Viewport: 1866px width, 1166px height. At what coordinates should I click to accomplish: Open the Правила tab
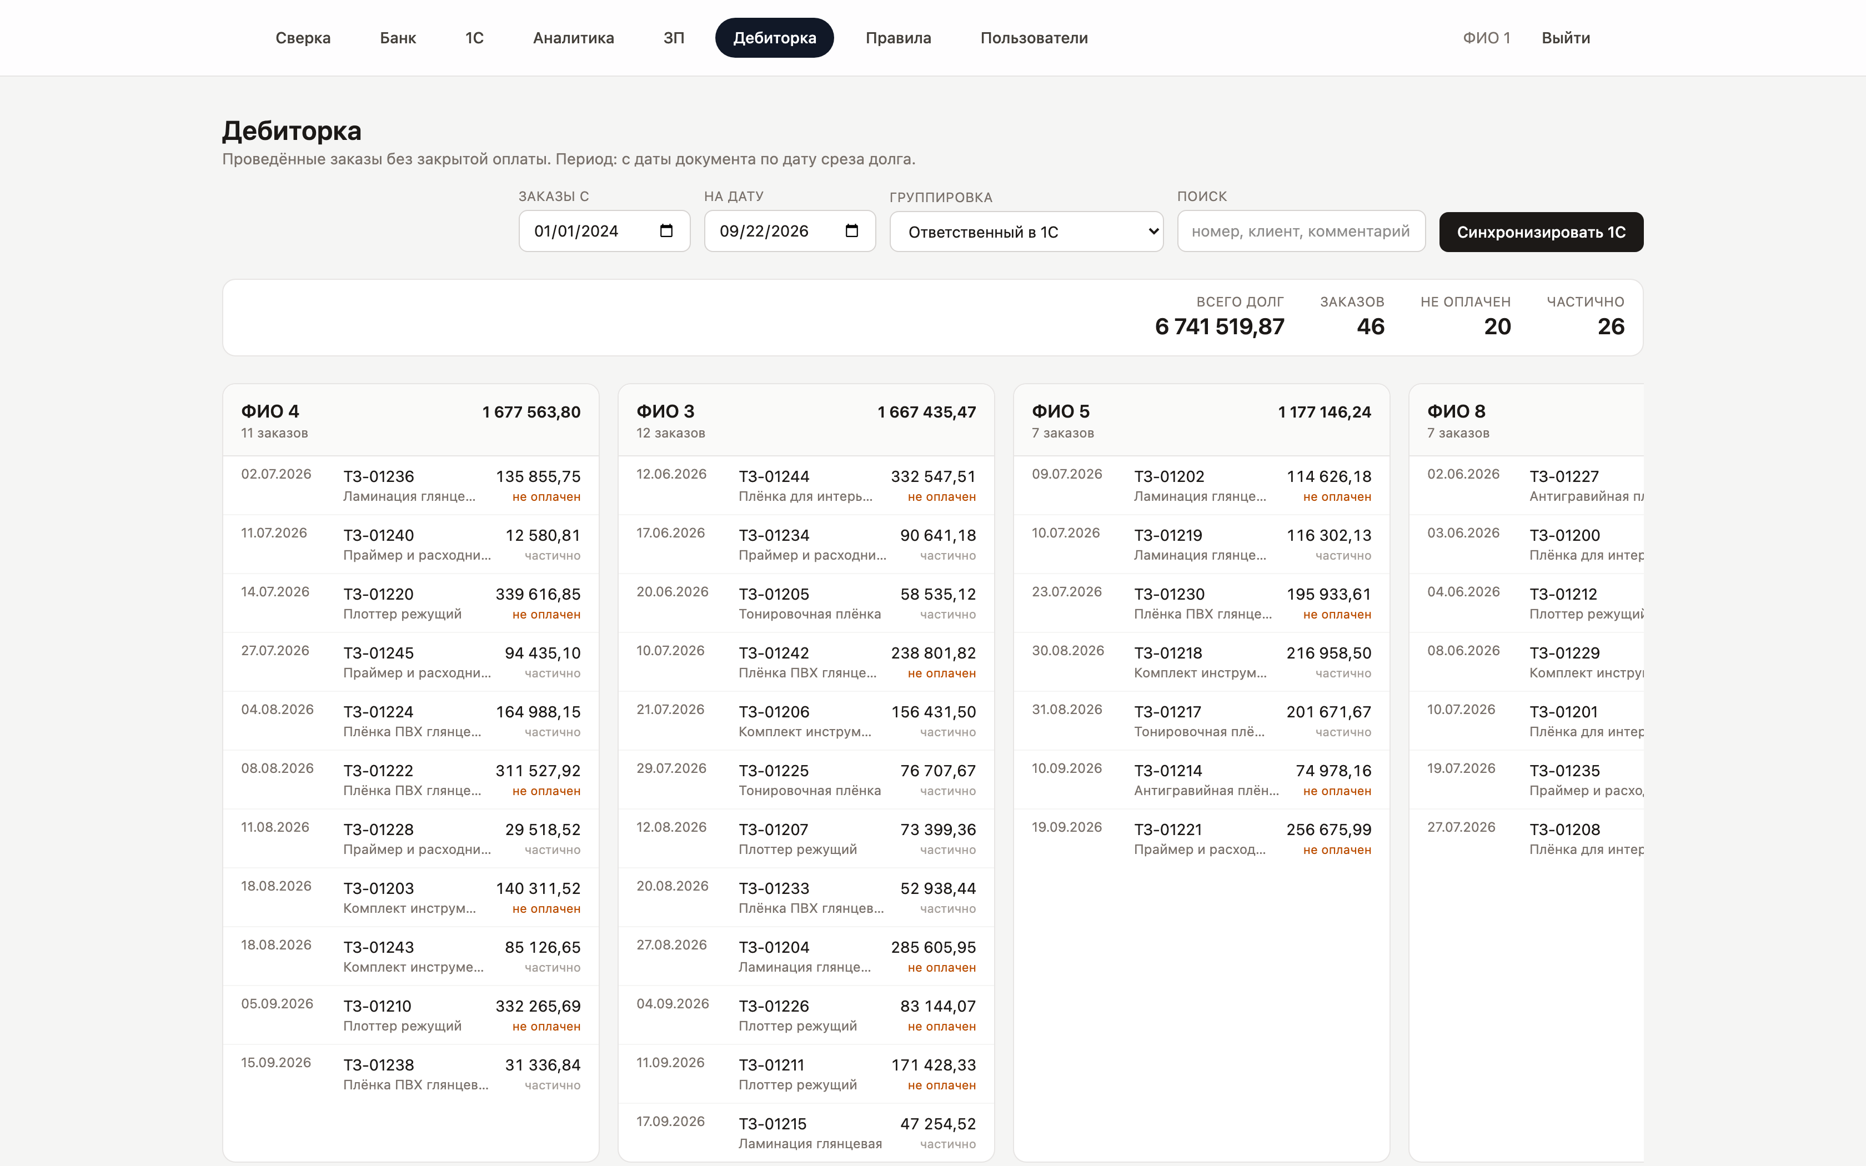click(899, 38)
